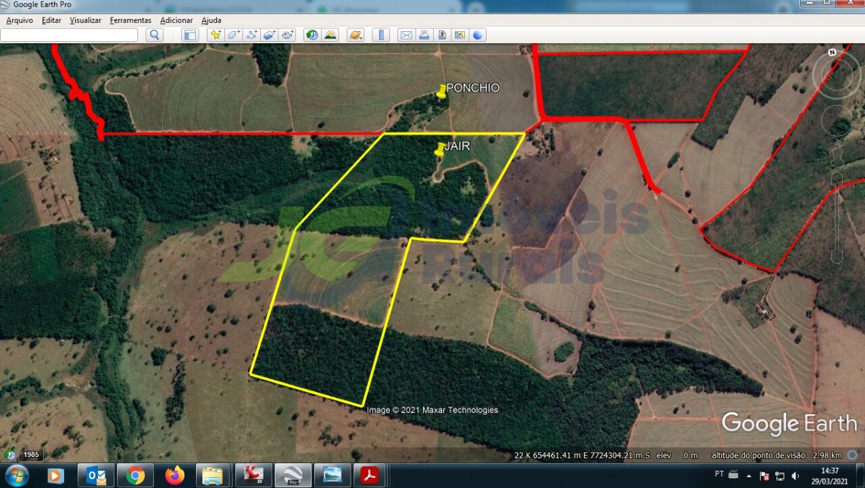Viewport: 865px width, 488px height.
Task: Toggle sunlight across landscape
Action: coord(330,35)
